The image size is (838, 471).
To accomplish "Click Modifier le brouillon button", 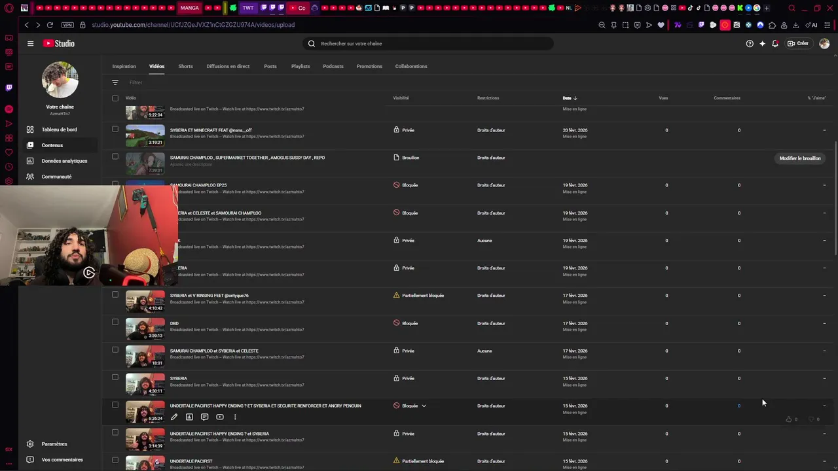I will (x=800, y=158).
